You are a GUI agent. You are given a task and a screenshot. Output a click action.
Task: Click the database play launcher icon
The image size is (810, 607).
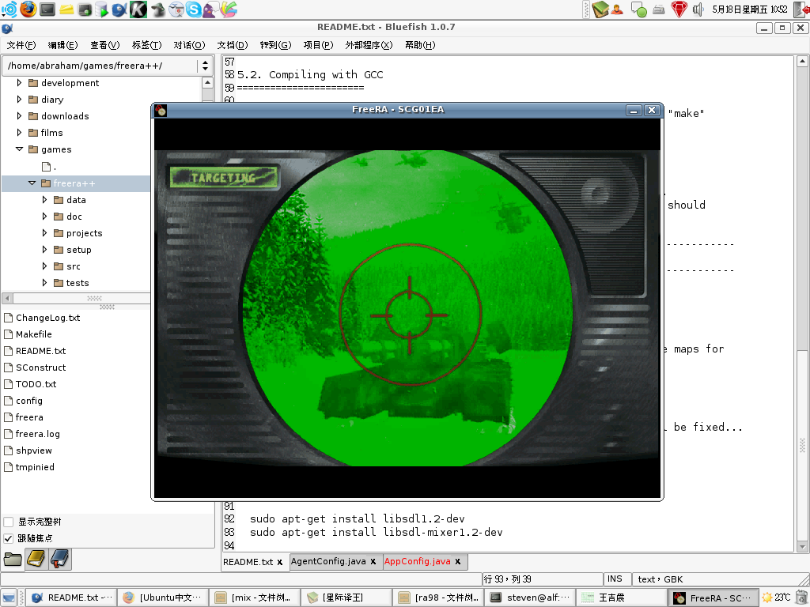pos(102,9)
